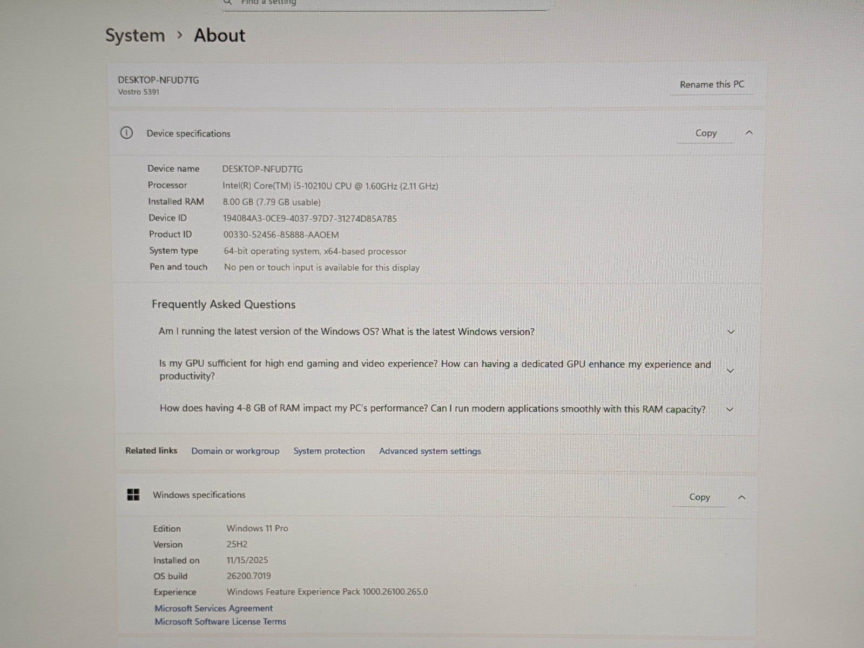Open the Microsoft Services Agreement link

click(x=213, y=608)
